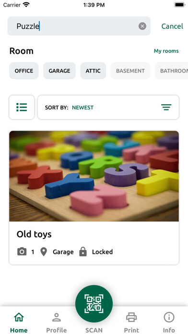Select the Home tab
Viewport: 188px width, 334px height.
pos(19,322)
